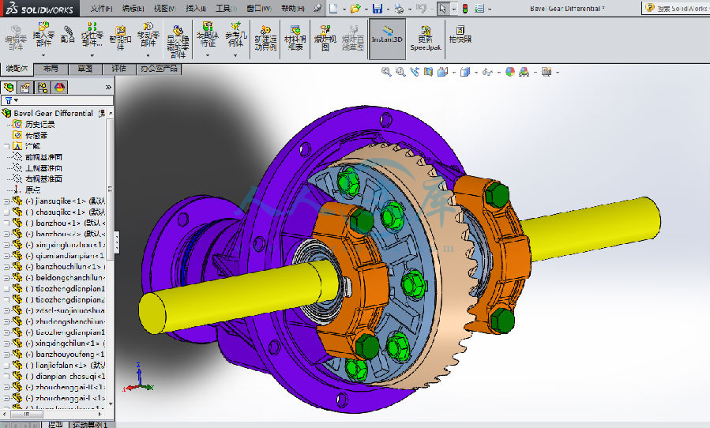Click the Zoom to Fit icon

coord(386,72)
